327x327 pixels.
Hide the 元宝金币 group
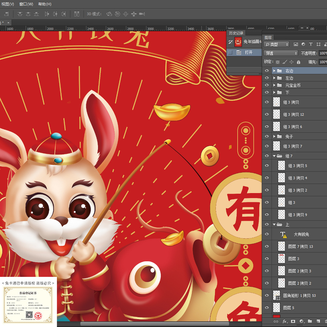pos(267,85)
